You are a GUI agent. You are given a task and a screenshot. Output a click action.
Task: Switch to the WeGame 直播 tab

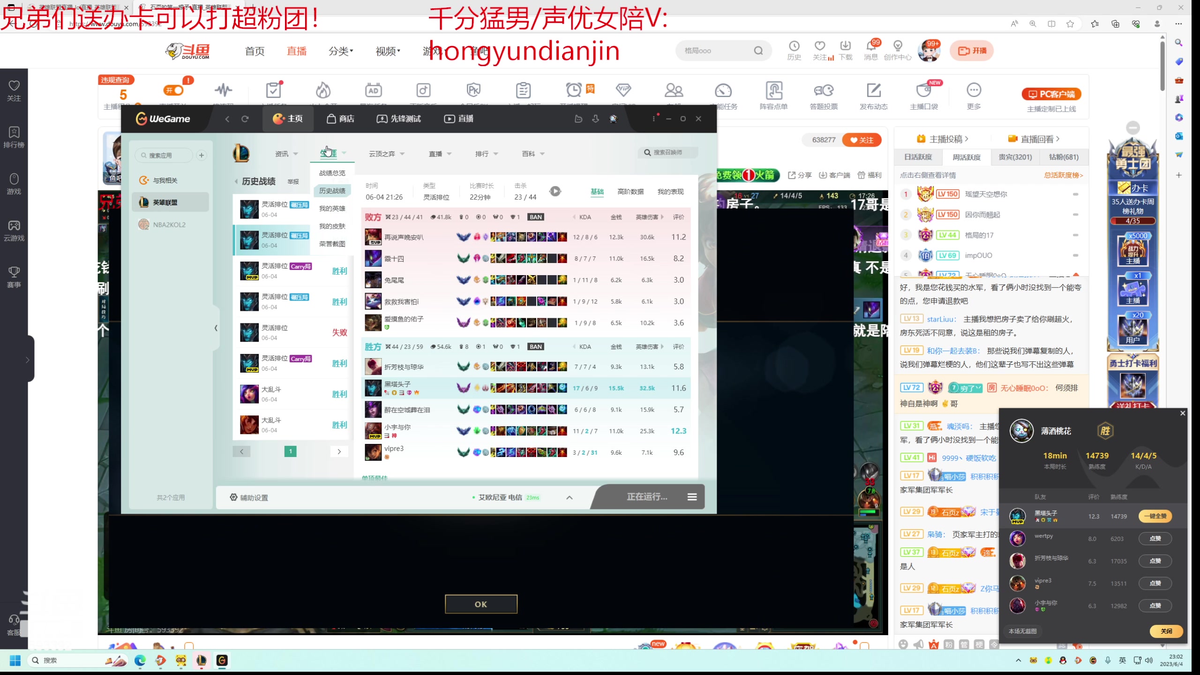tap(458, 119)
